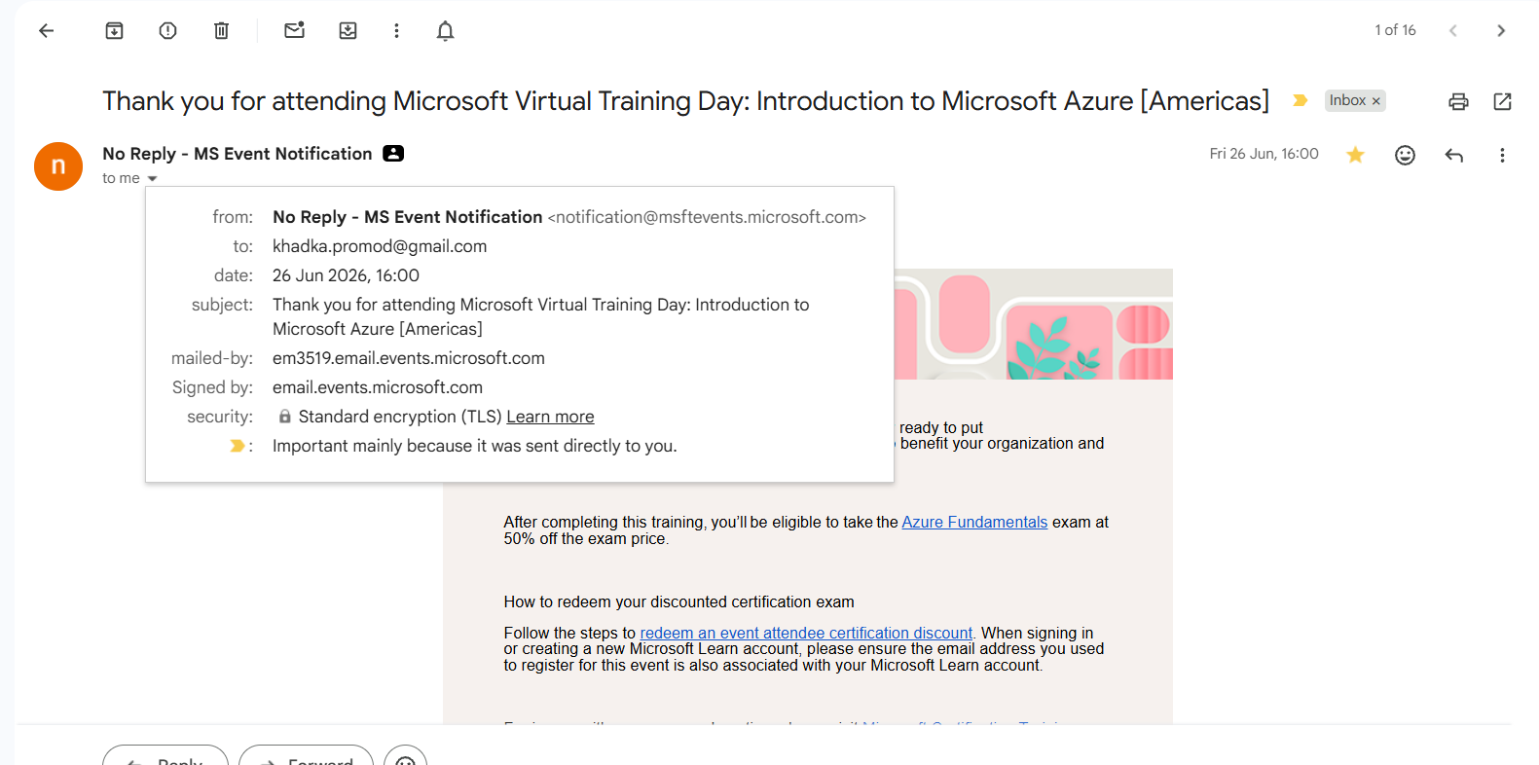Snooze the email with bell icon

coord(445,31)
